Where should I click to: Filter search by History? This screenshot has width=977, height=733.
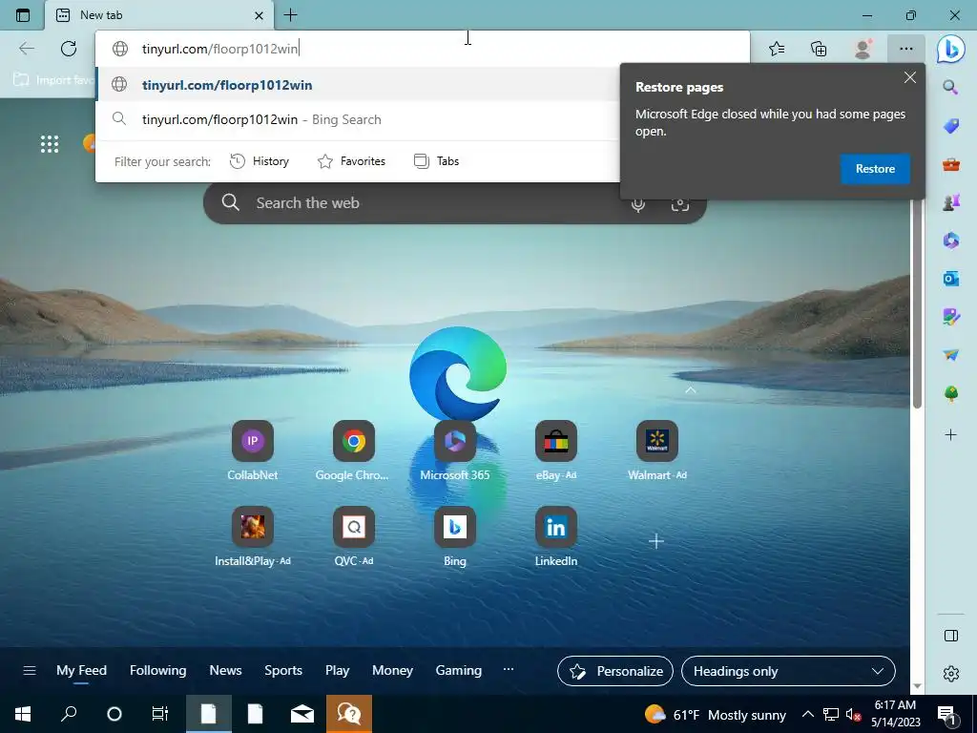click(x=260, y=161)
